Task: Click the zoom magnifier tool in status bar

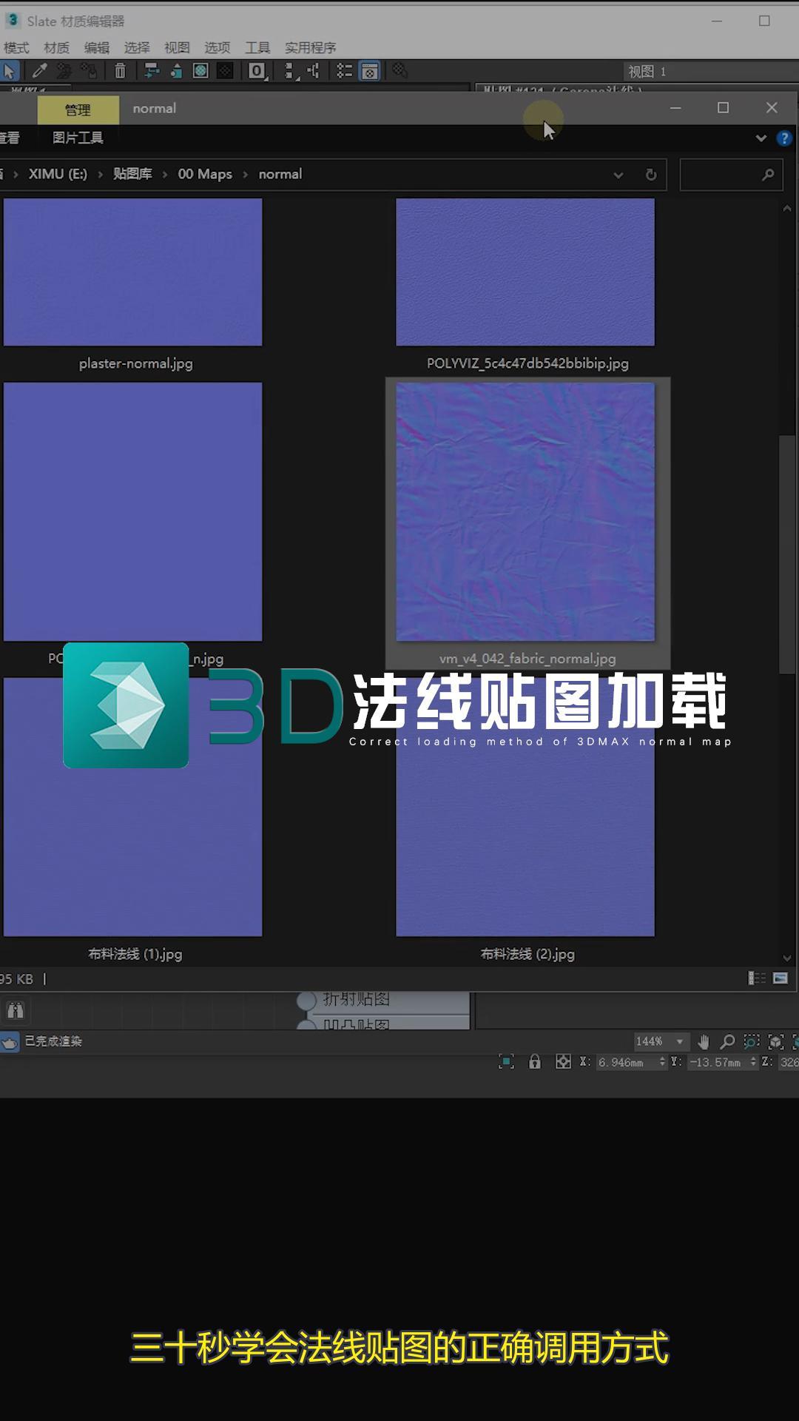Action: 728,1042
